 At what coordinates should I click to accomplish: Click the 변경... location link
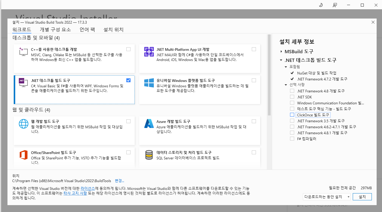(x=119, y=181)
